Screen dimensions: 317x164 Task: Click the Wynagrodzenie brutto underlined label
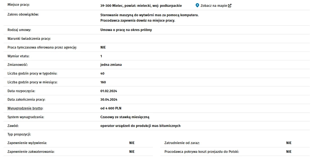25,108
